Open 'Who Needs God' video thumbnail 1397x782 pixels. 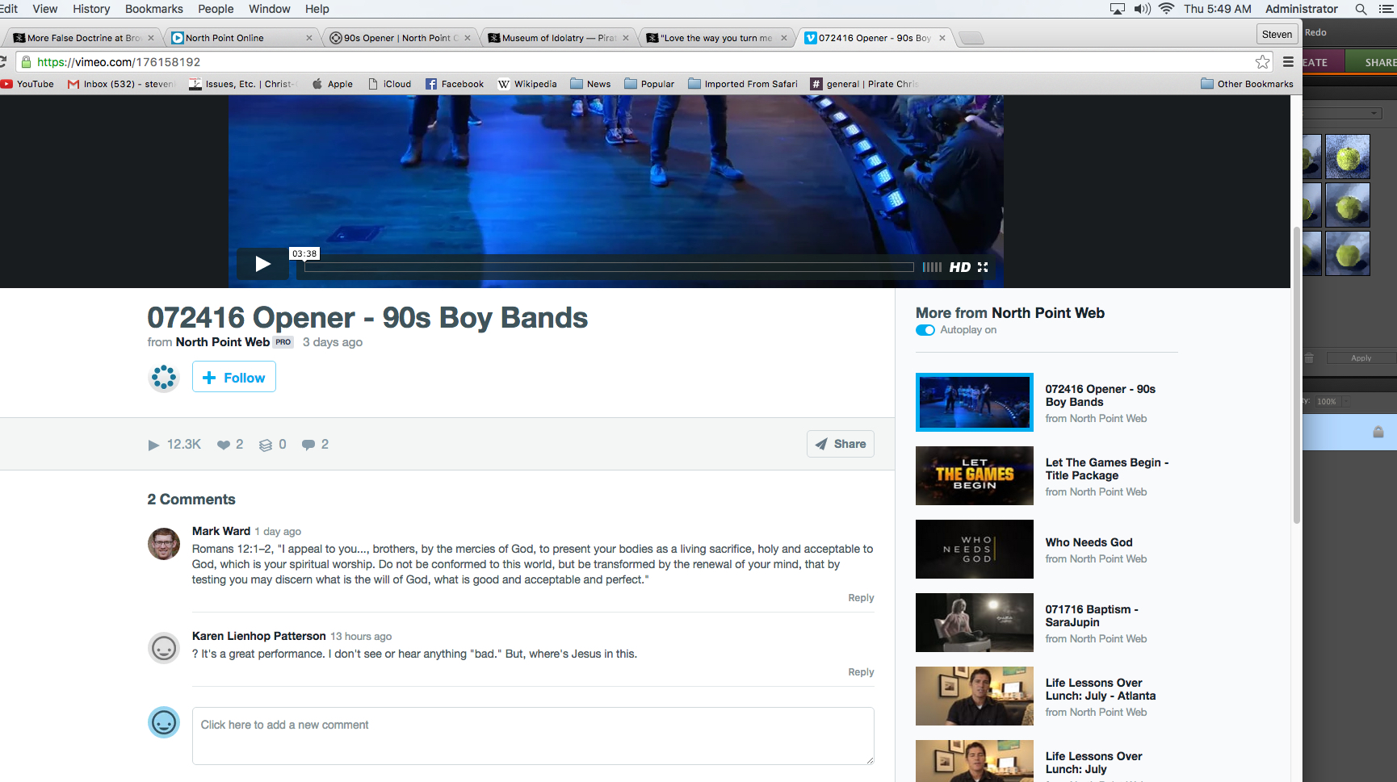[x=975, y=550]
